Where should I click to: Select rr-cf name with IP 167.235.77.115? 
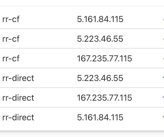[11, 58]
